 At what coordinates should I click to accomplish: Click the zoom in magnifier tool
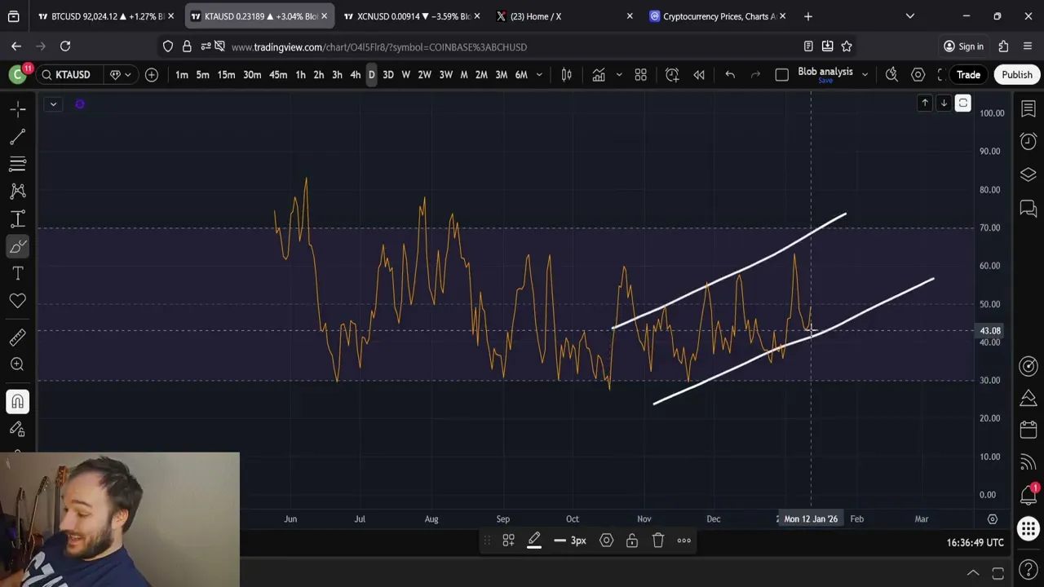[x=18, y=364]
